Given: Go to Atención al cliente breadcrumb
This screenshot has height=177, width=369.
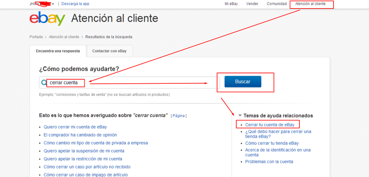Looking at the screenshot, I should click(64, 37).
